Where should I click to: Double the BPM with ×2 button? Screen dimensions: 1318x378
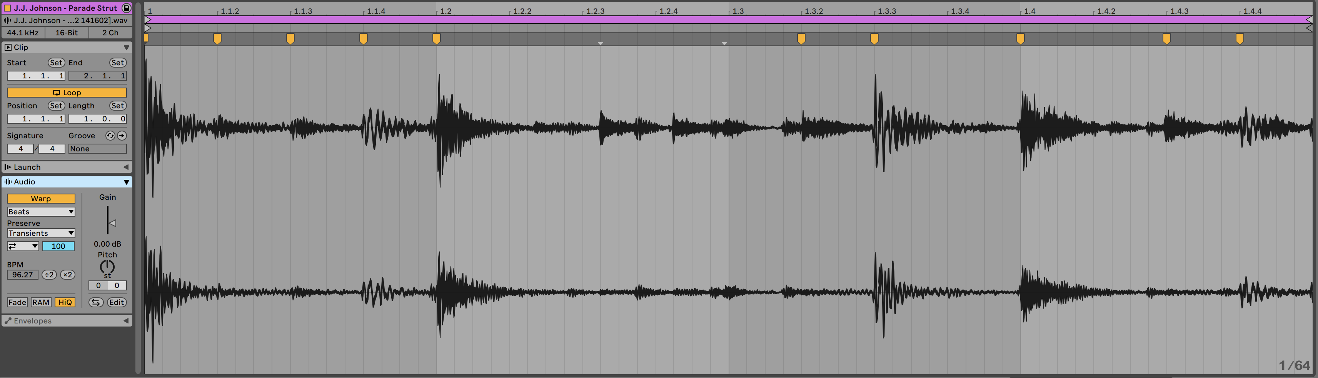pyautogui.click(x=68, y=275)
